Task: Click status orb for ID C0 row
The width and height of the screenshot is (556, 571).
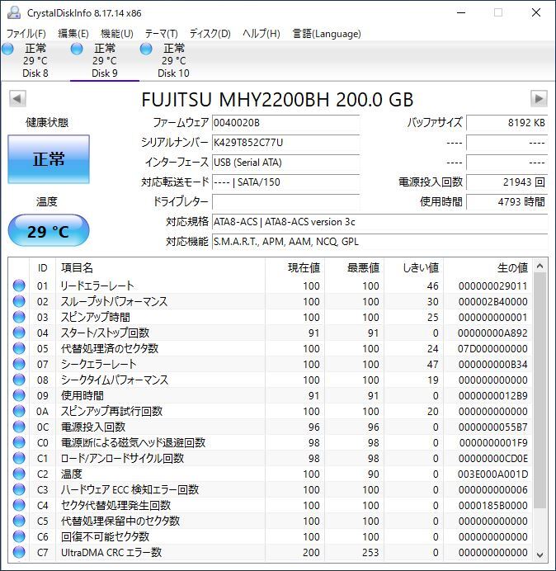Action: 19,442
